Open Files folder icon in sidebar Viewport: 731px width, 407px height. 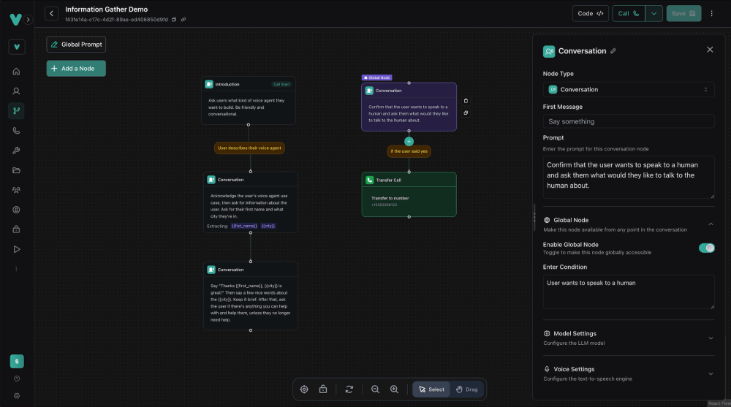click(16, 170)
